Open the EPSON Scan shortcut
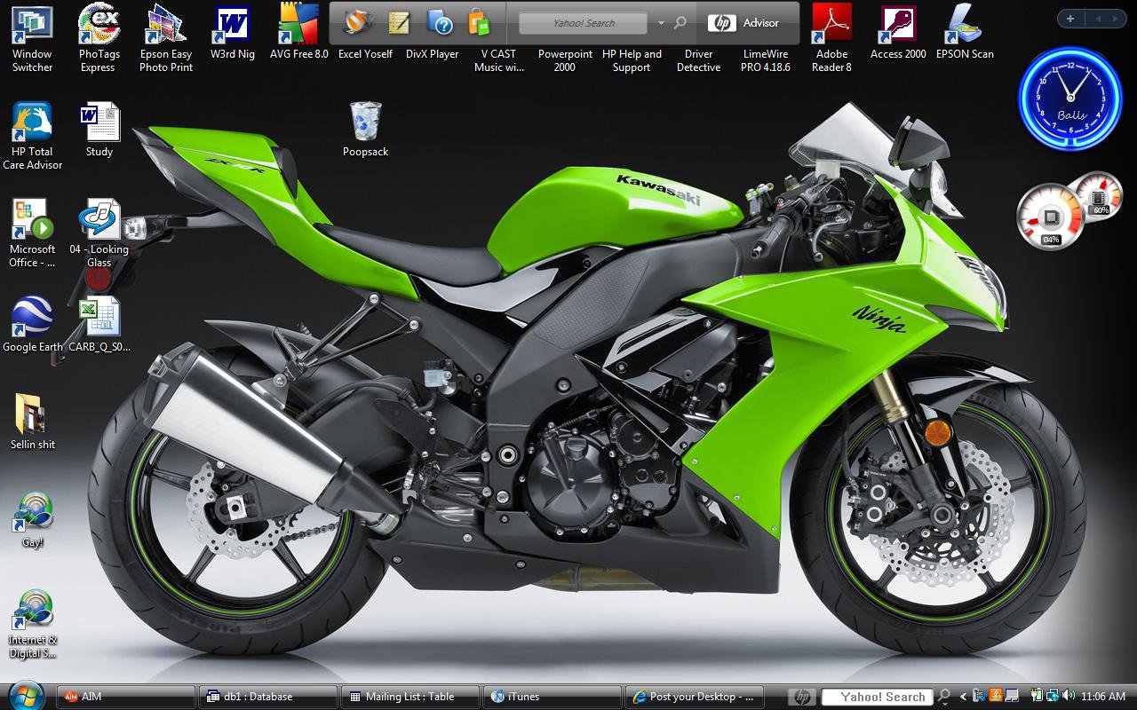This screenshot has width=1137, height=710. point(965,34)
